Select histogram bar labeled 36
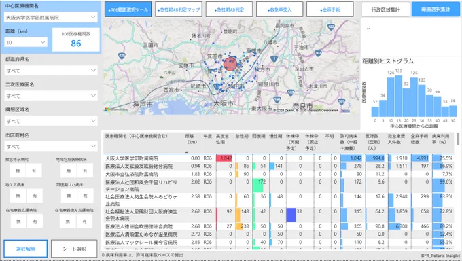The image size is (462, 261). tap(453, 111)
